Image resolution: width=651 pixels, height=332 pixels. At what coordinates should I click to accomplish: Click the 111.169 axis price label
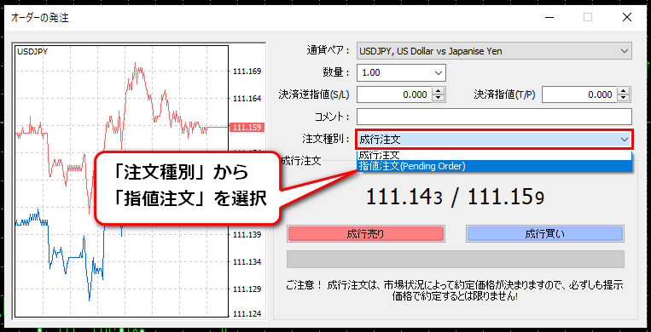pos(247,72)
